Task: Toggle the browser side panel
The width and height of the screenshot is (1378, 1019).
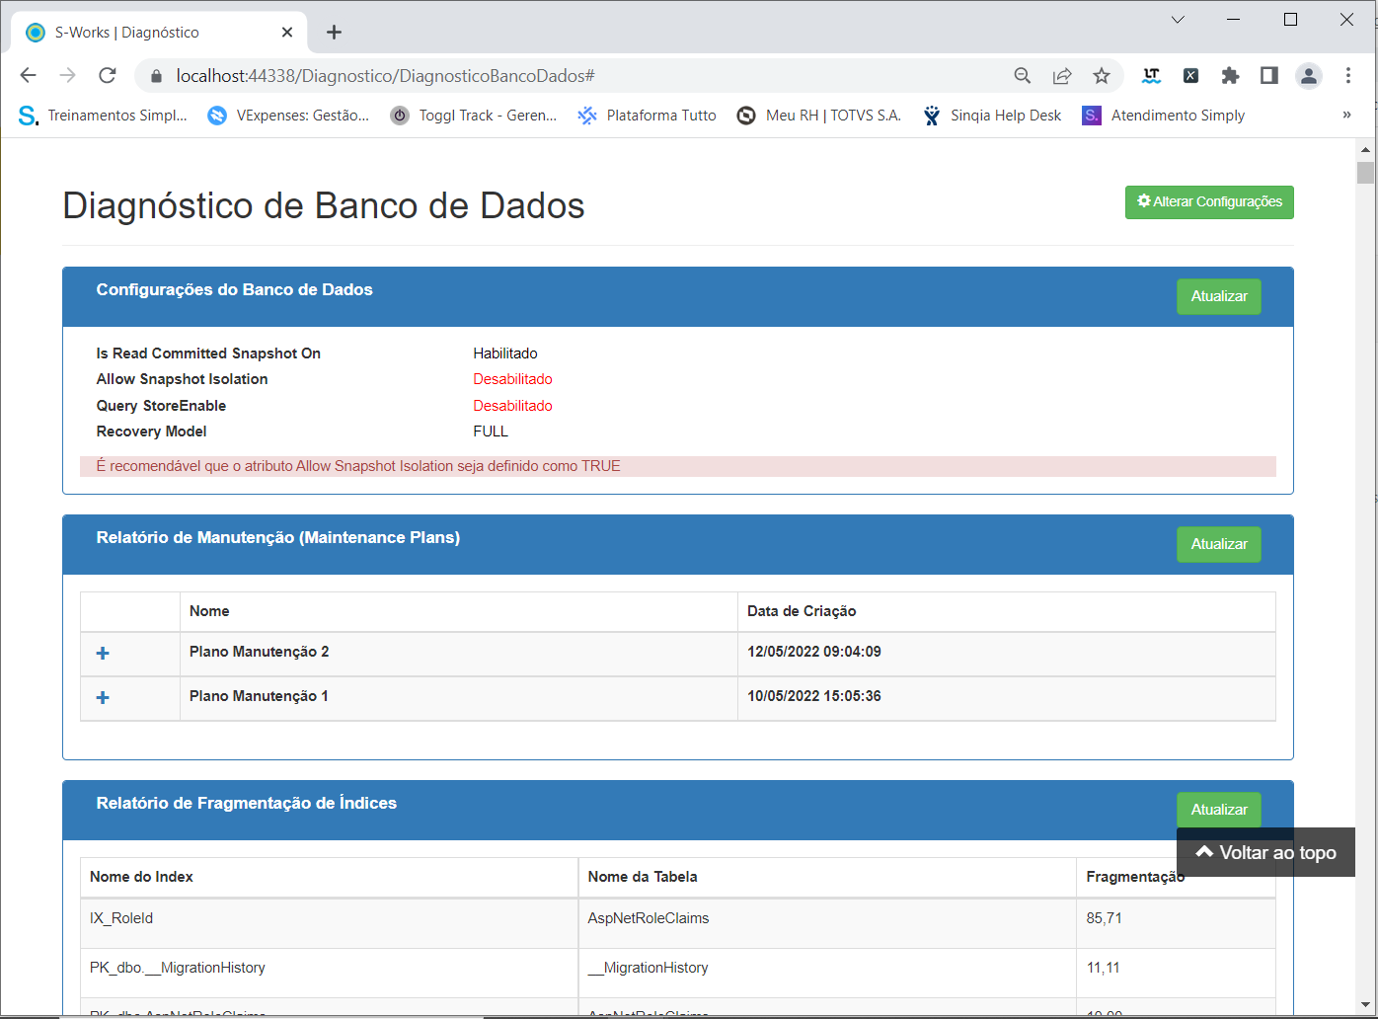Action: coord(1269,76)
